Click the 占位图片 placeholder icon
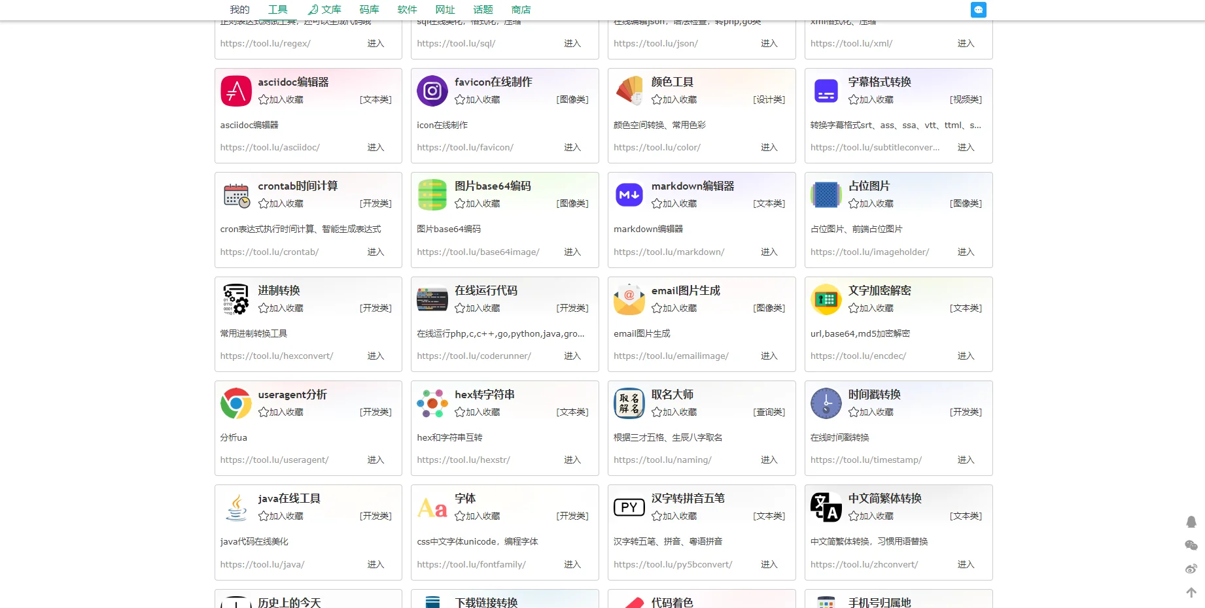Image resolution: width=1205 pixels, height=608 pixels. pyautogui.click(x=826, y=195)
